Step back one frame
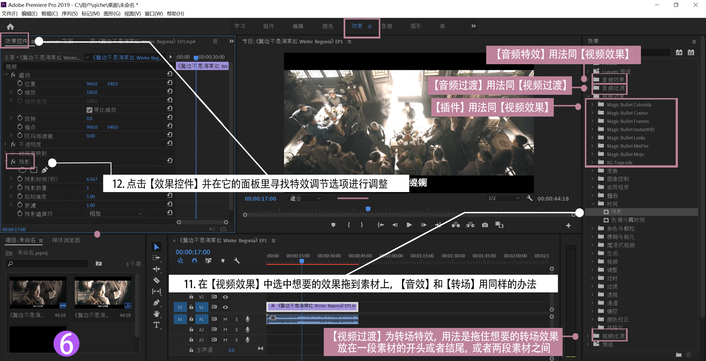The width and height of the screenshot is (706, 361). [395, 225]
